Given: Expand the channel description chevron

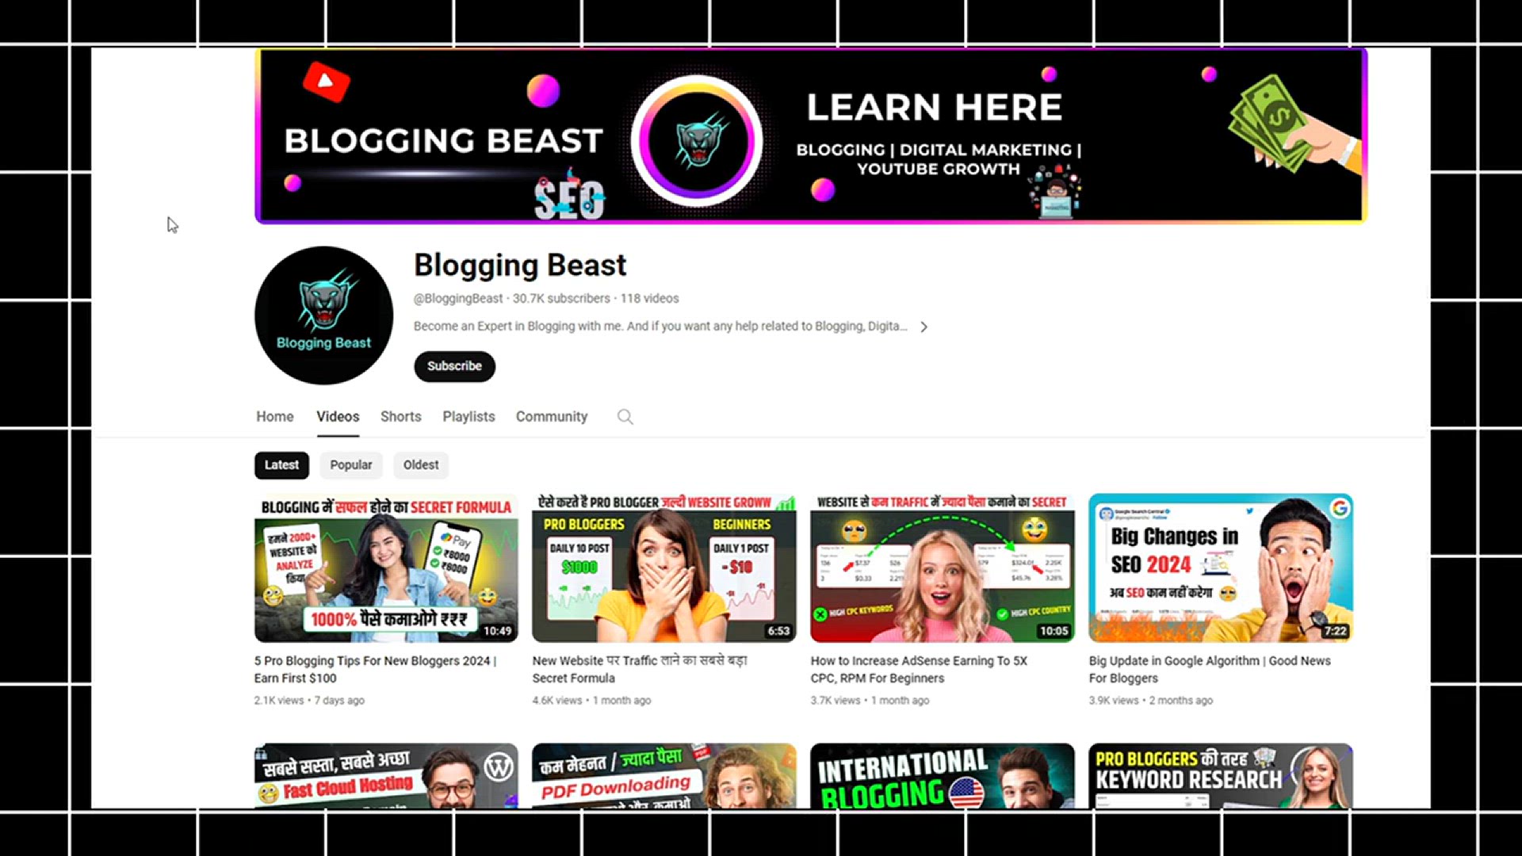Looking at the screenshot, I should point(924,327).
